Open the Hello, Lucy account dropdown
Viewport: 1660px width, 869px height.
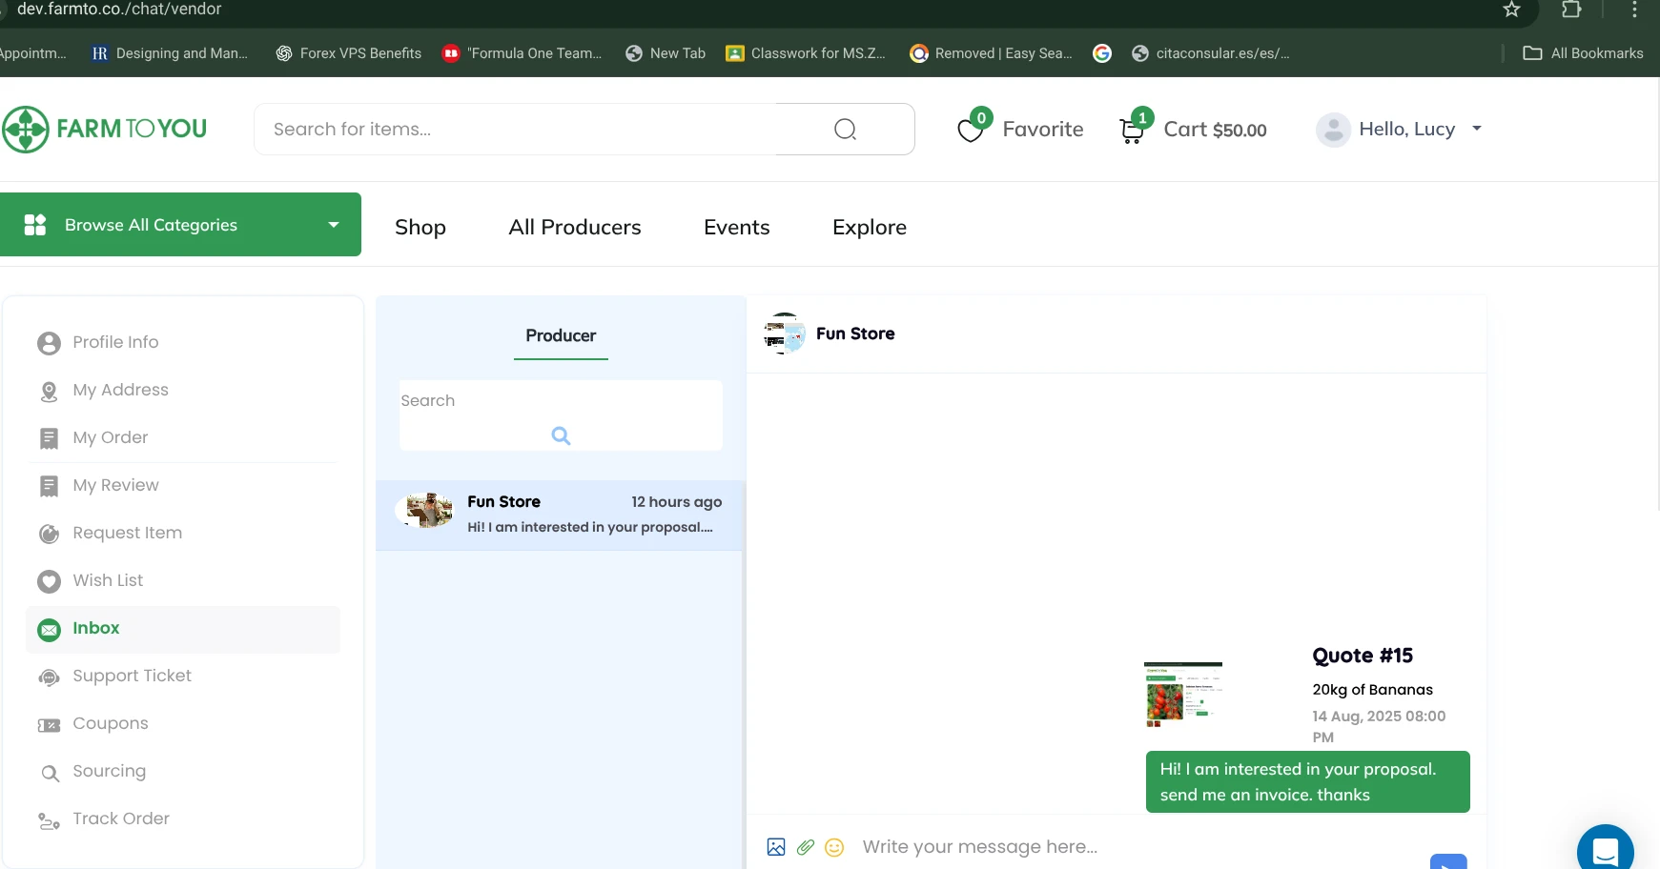pos(1400,130)
